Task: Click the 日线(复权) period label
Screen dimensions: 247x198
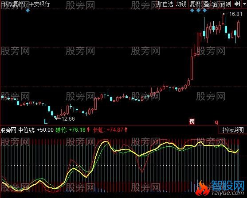Action: click(13, 4)
